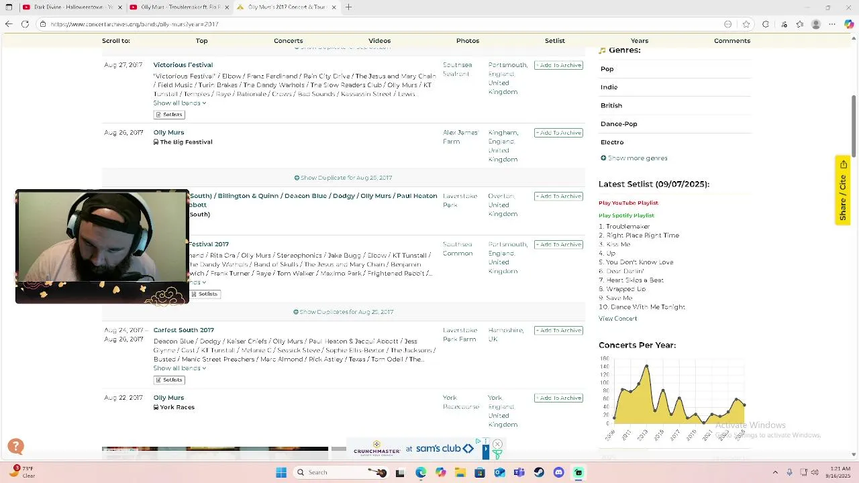Close the Sam's Club ad banner
This screenshot has height=483, width=859.
(x=497, y=444)
